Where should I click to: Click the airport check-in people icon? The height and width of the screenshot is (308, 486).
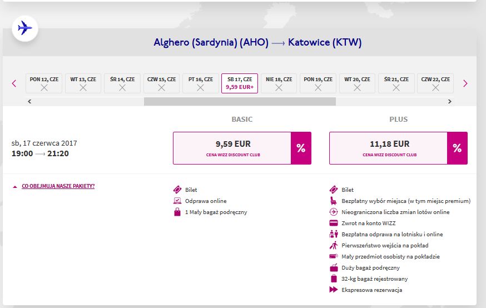[334, 234]
